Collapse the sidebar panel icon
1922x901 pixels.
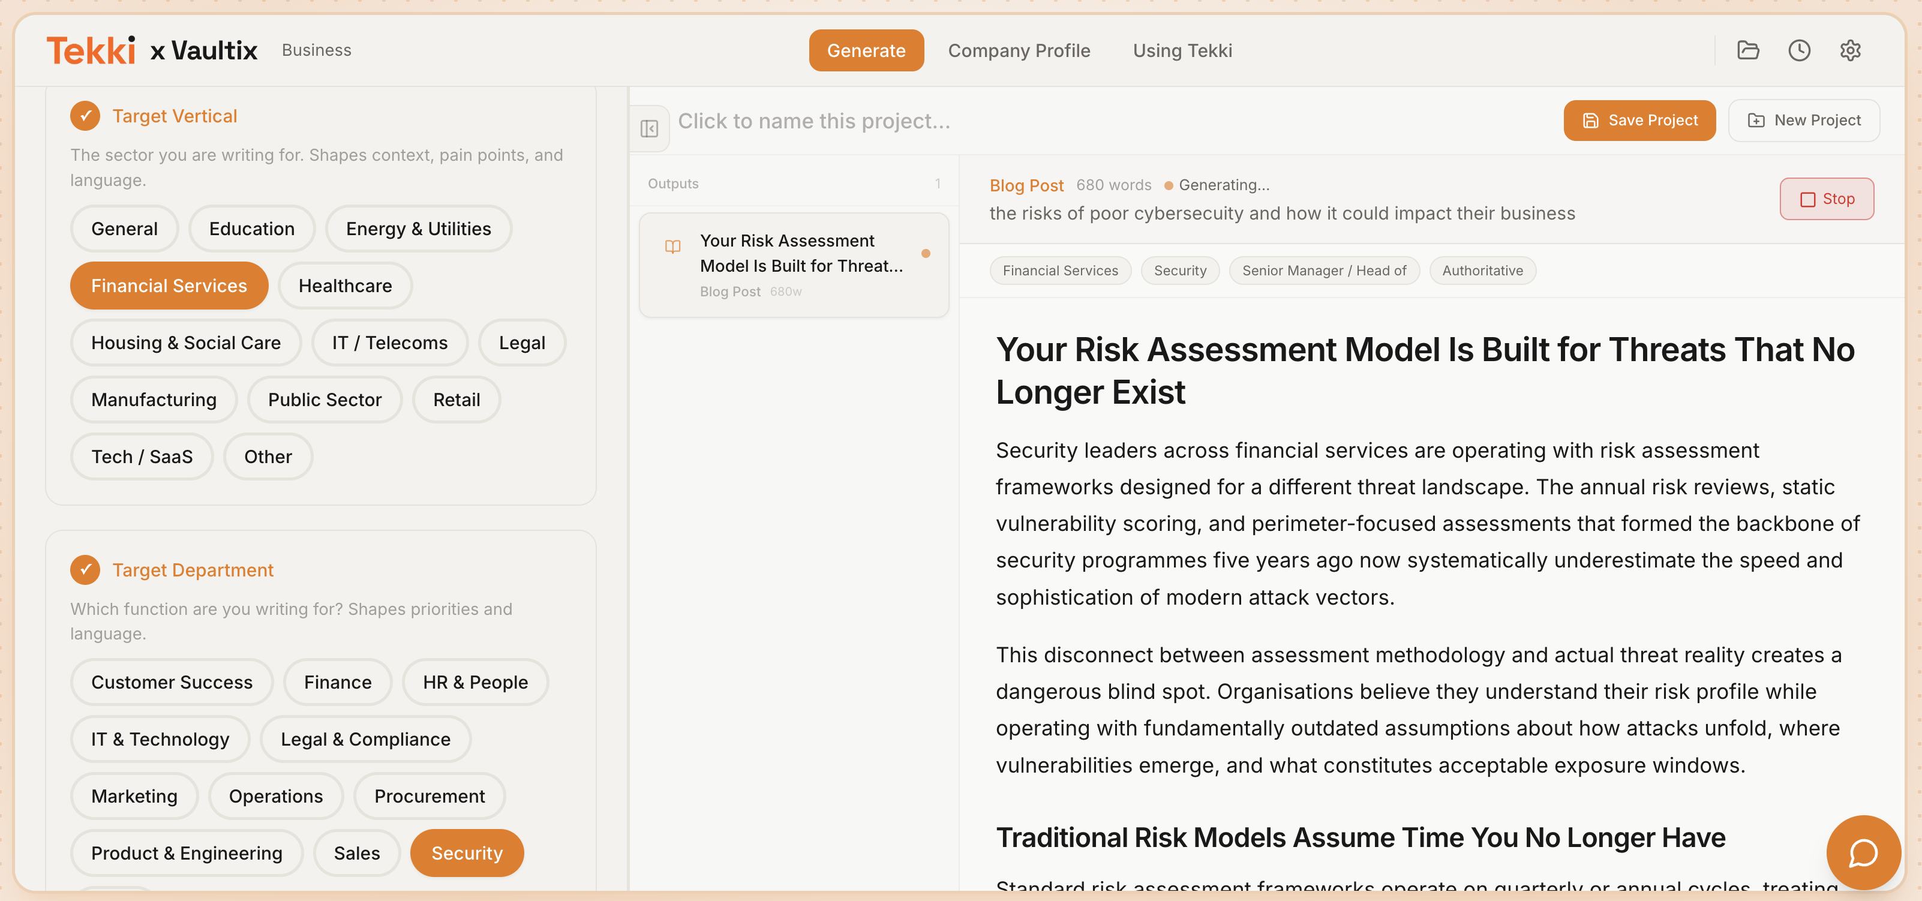coord(649,128)
